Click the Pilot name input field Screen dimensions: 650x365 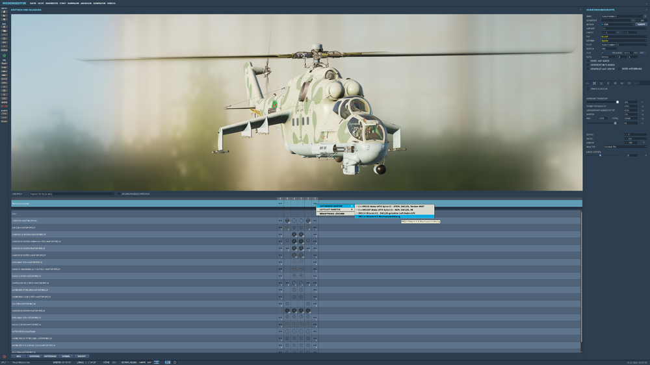click(623, 45)
